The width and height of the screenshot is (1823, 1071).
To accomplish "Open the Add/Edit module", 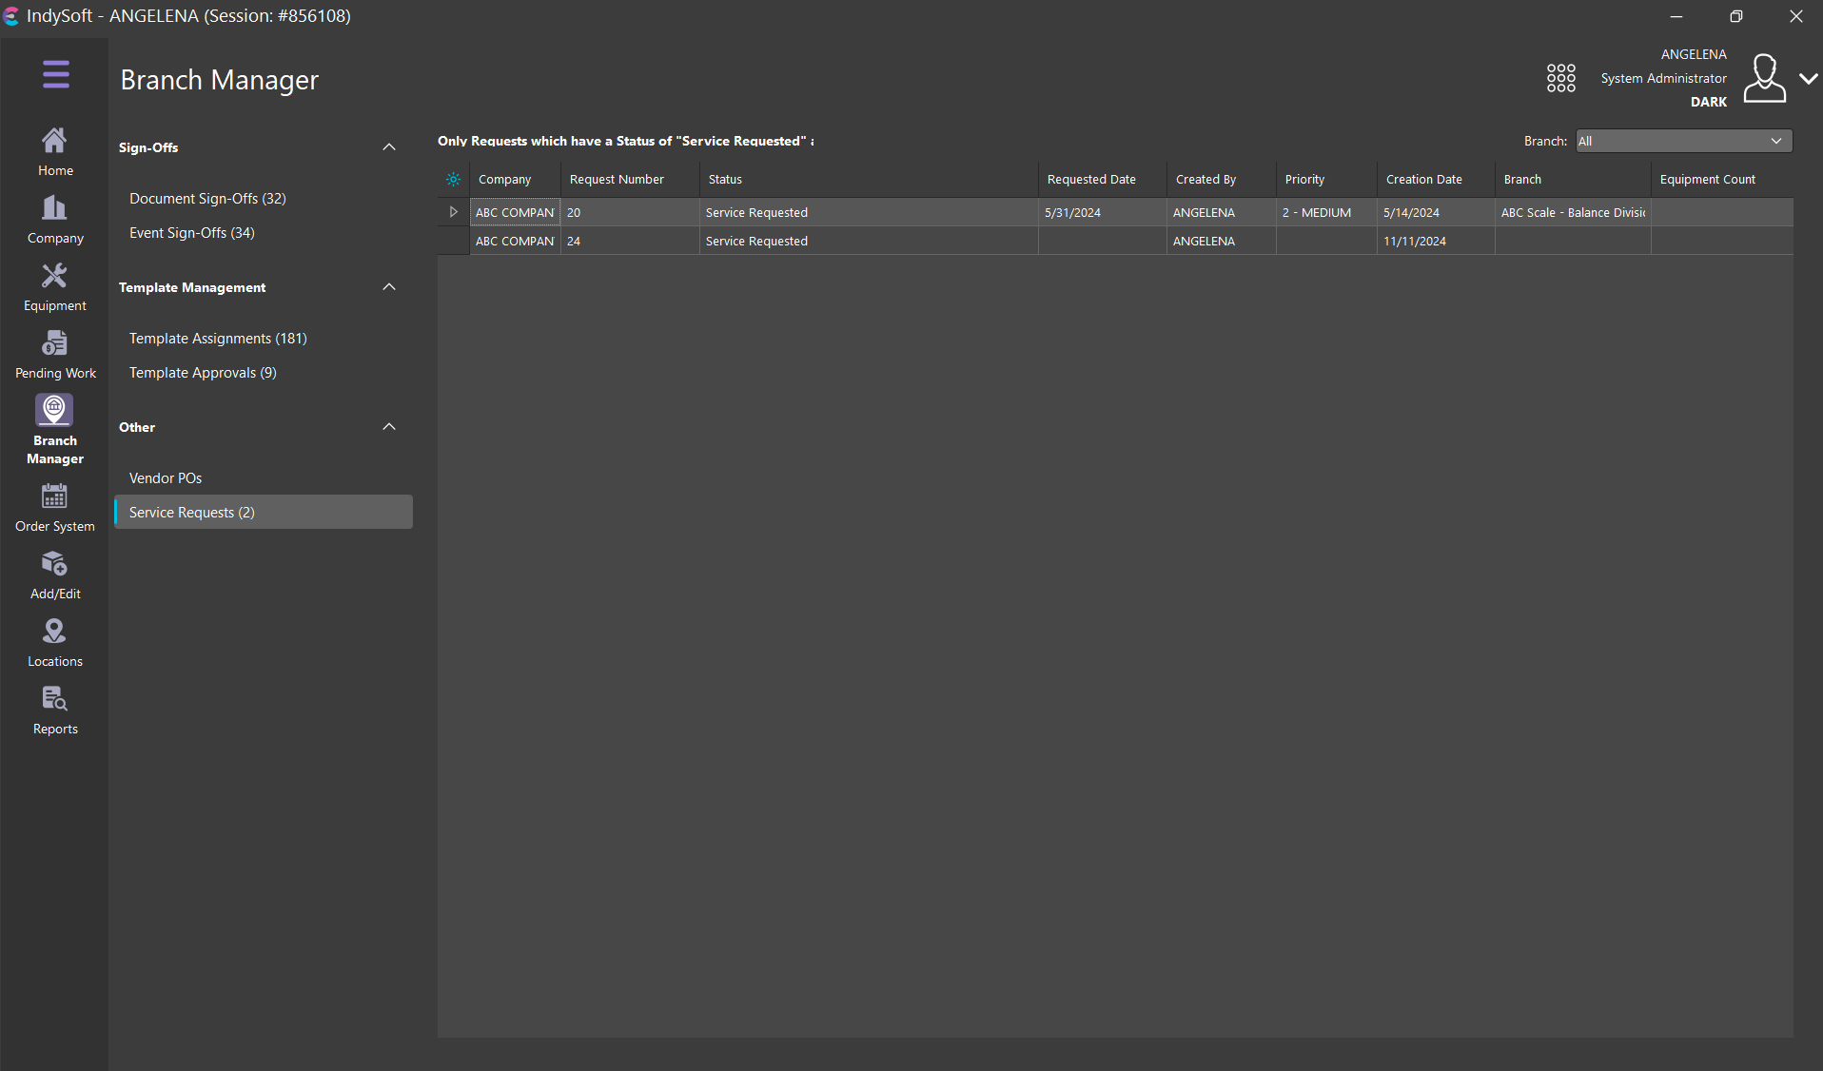I will click(x=55, y=574).
